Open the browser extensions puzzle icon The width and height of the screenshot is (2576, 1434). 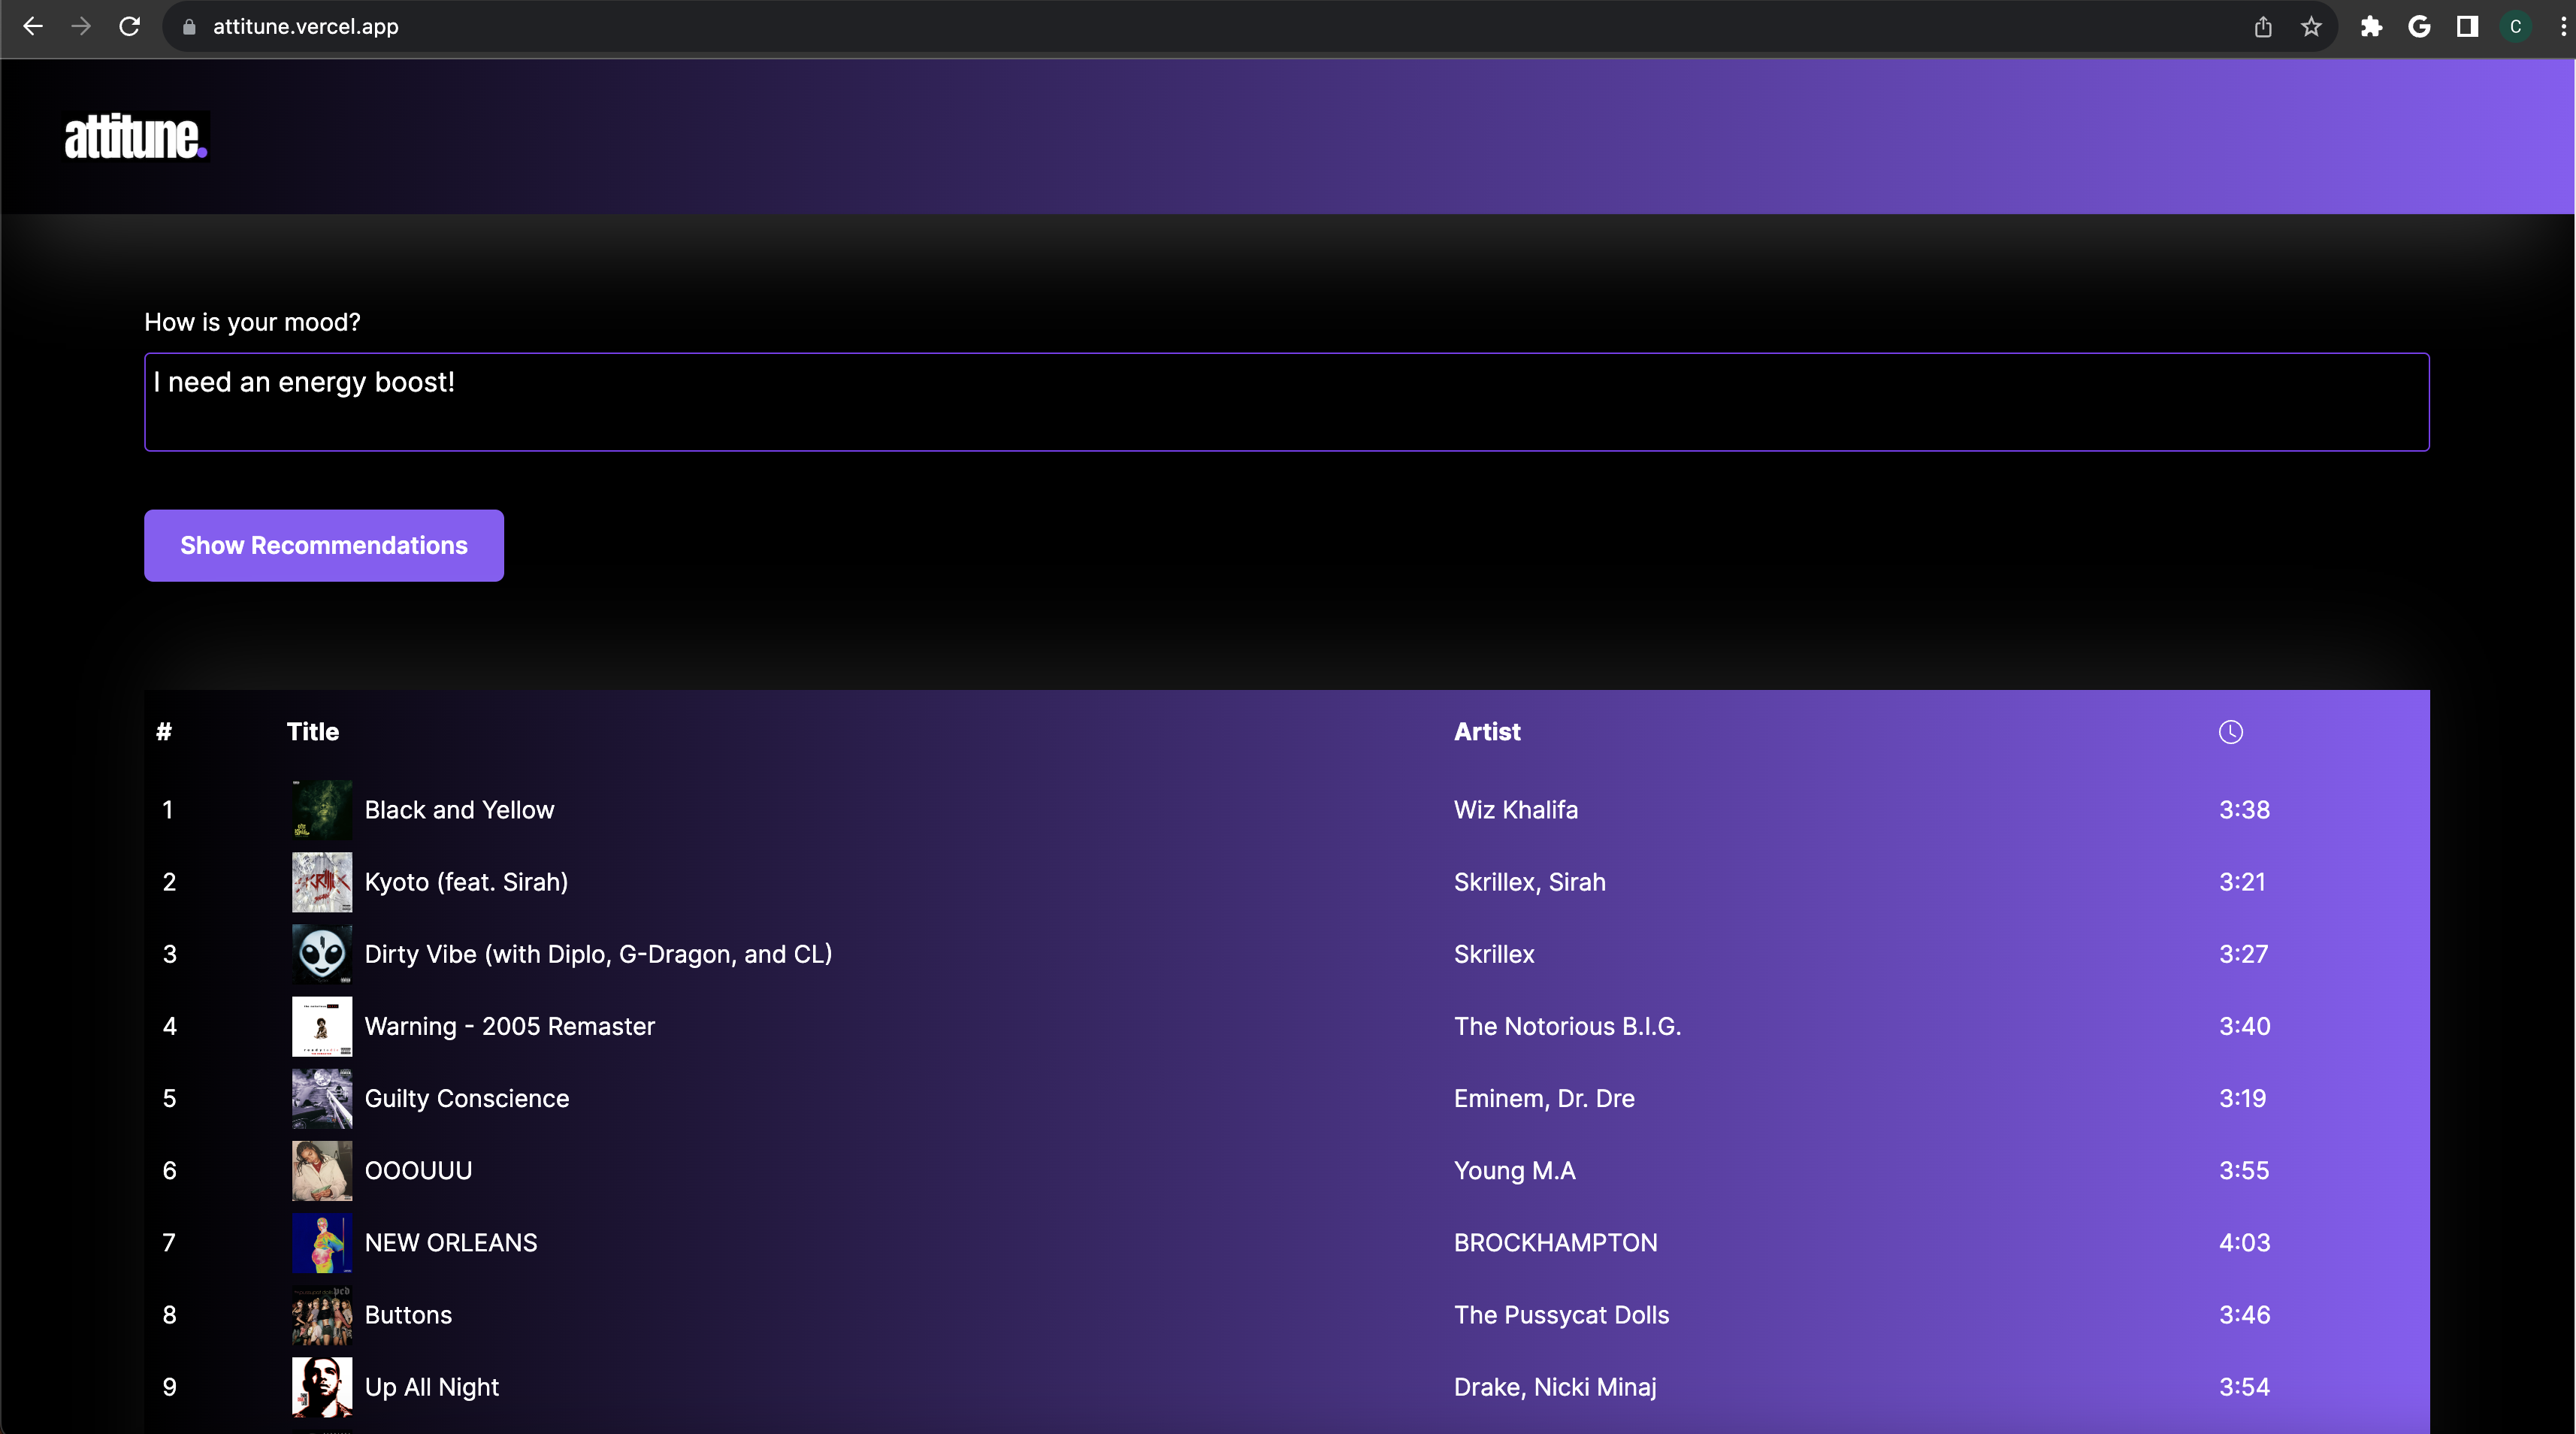pyautogui.click(x=2371, y=27)
